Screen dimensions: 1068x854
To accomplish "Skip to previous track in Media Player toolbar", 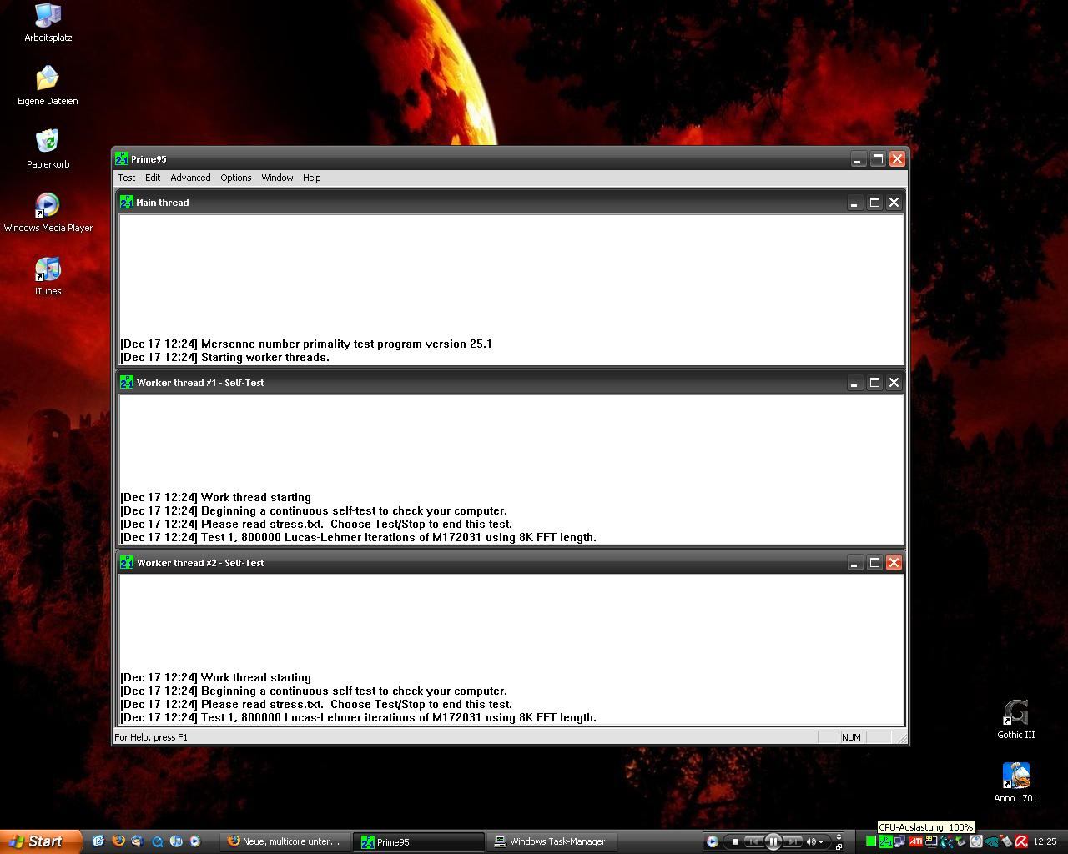I will (753, 841).
